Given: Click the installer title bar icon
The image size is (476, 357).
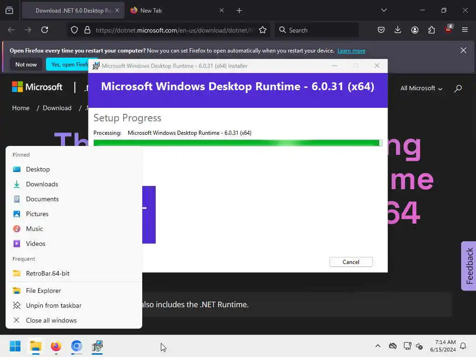Looking at the screenshot, I should click(96, 66).
